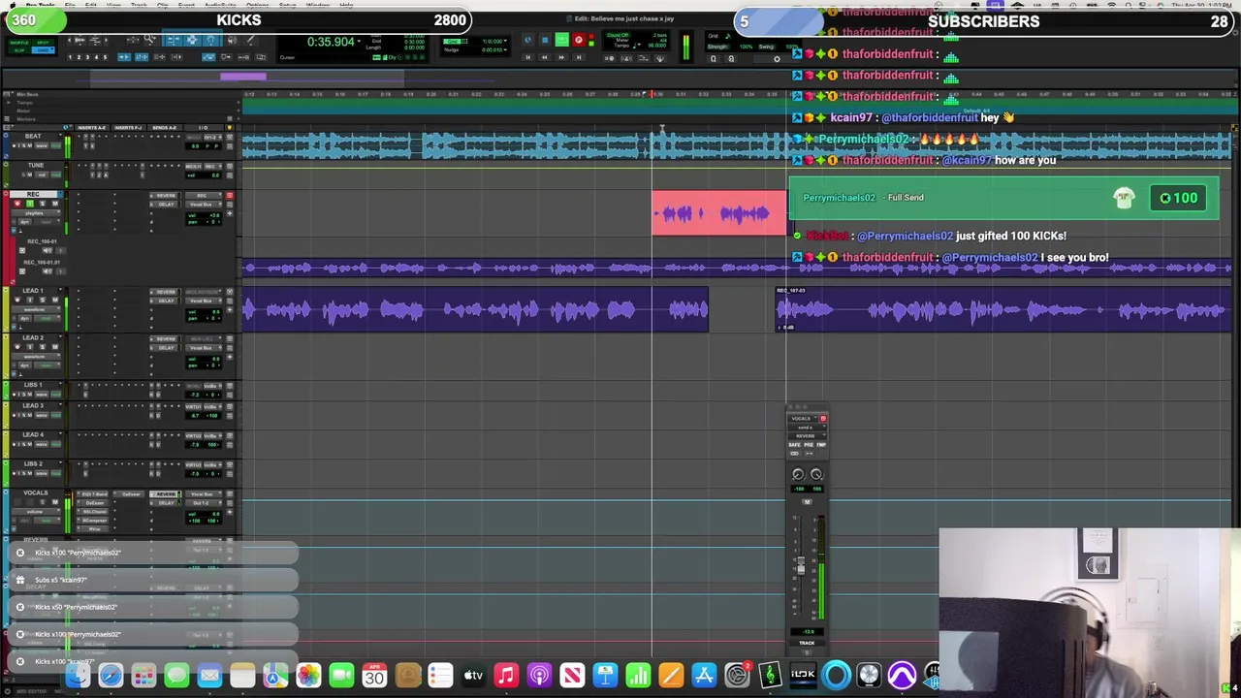Open the Track menu
This screenshot has width=1241, height=698.
139,6
